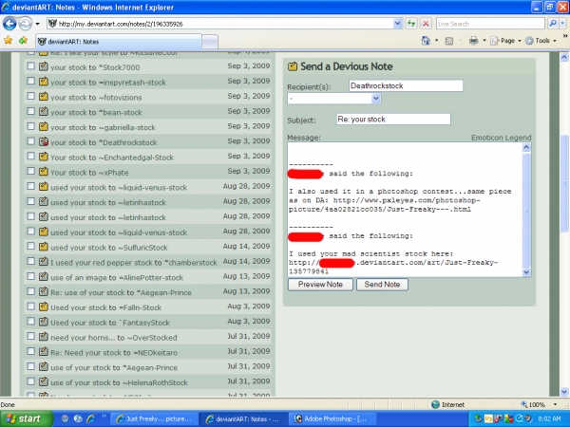
Task: Click the Internet zone globe icon
Action: [x=435, y=404]
